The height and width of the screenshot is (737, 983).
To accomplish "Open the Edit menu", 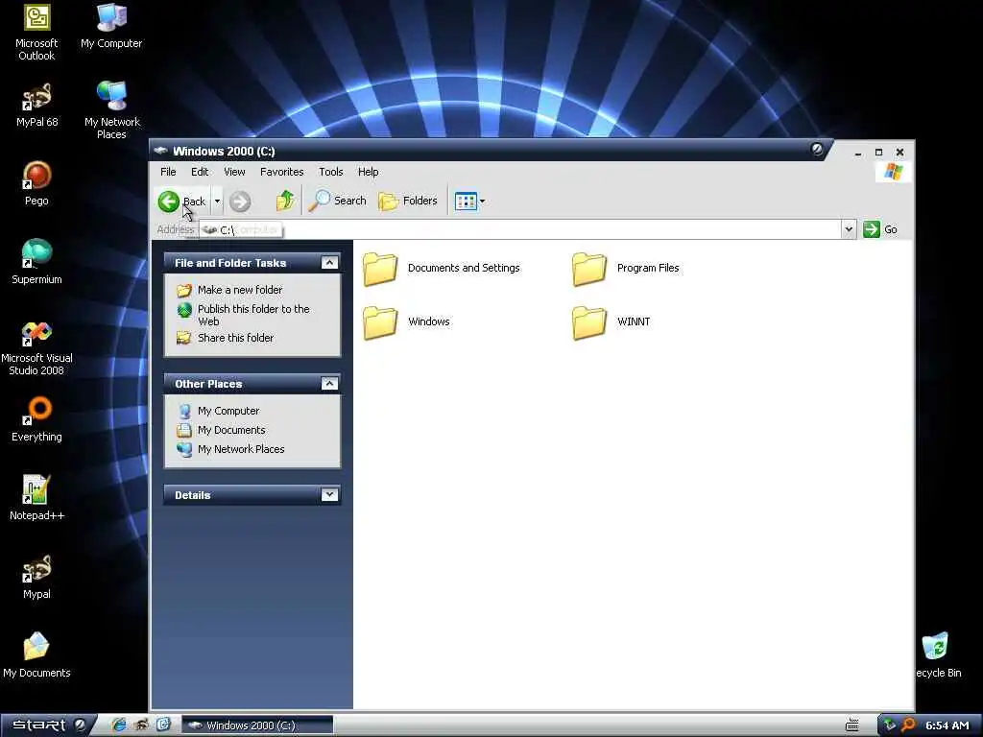I will click(200, 172).
